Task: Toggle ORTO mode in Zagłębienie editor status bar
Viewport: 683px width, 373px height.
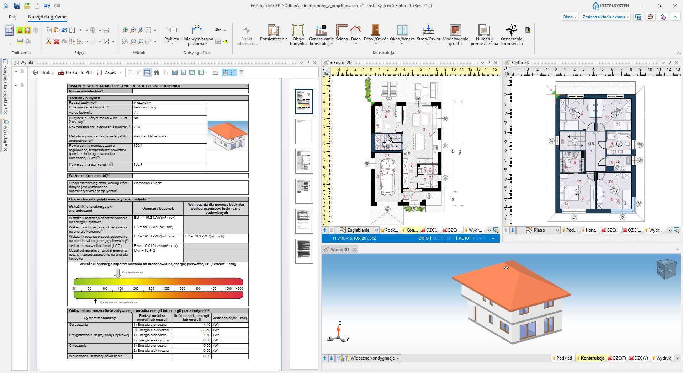Action: point(423,238)
